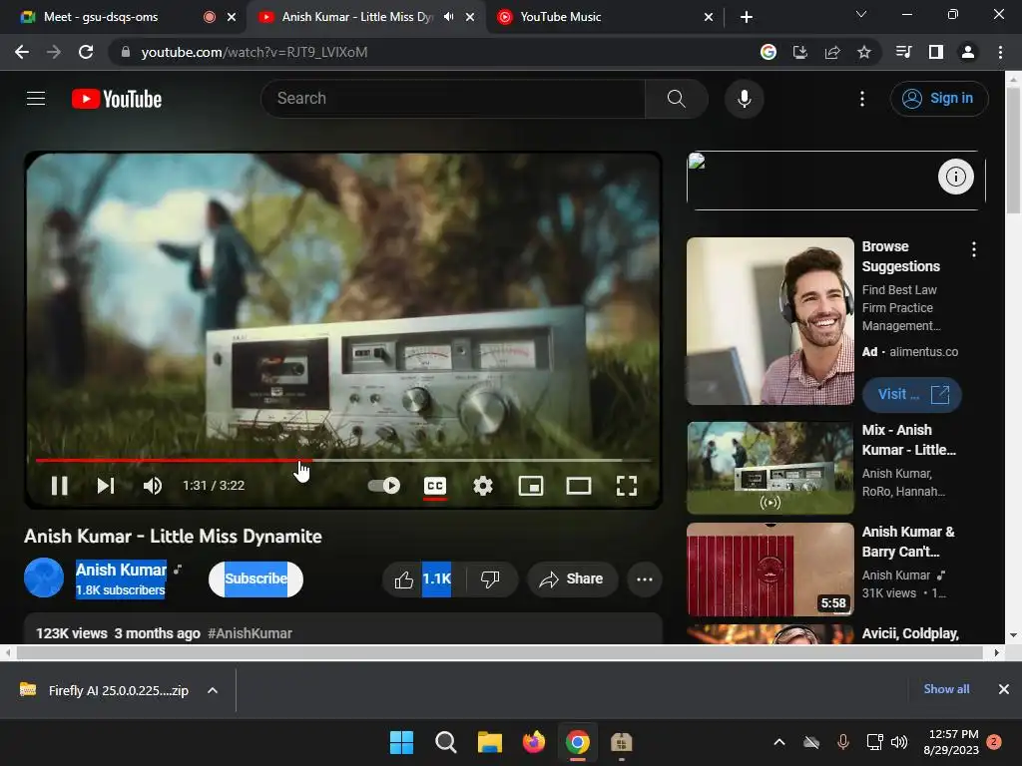
Task: Open Chrome three-dot menu
Action: tap(1000, 52)
